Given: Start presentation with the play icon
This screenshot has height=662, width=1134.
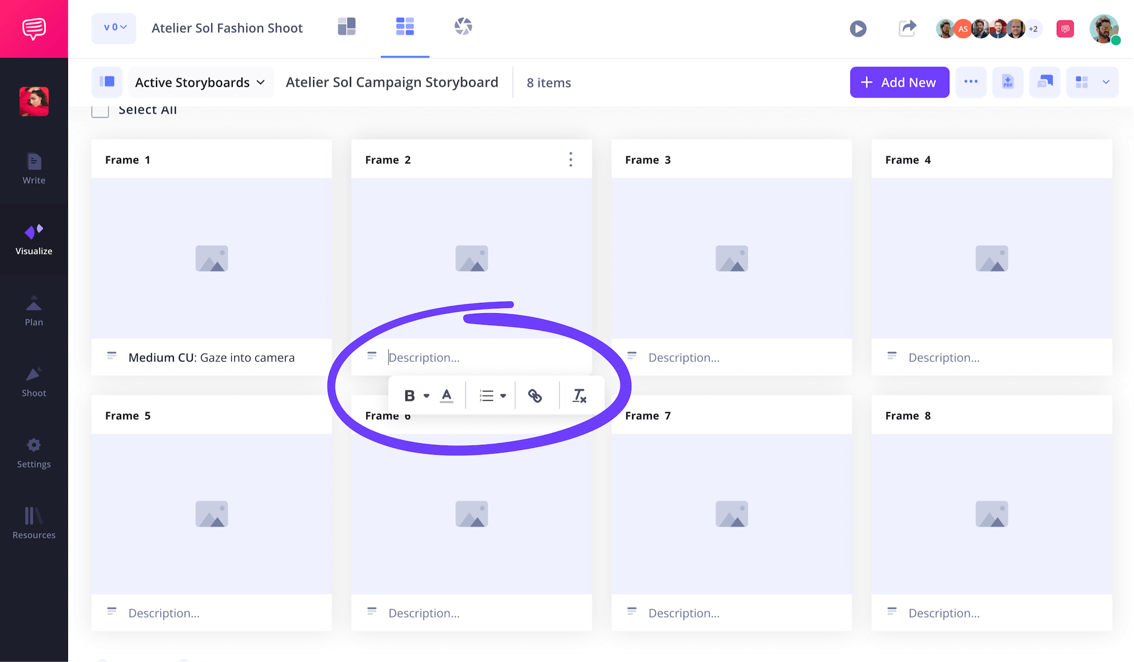Looking at the screenshot, I should [858, 29].
